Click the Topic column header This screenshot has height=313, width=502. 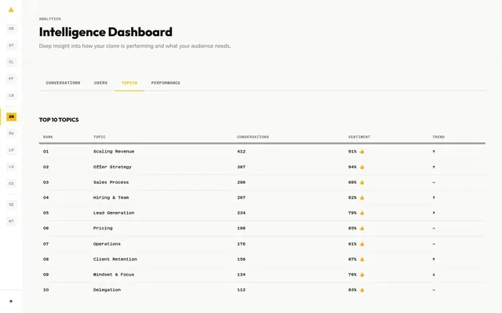click(x=100, y=137)
